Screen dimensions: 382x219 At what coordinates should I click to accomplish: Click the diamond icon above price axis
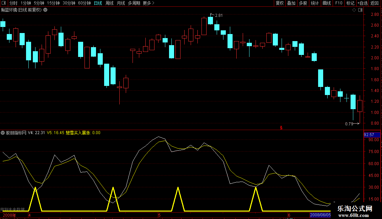point(354,10)
